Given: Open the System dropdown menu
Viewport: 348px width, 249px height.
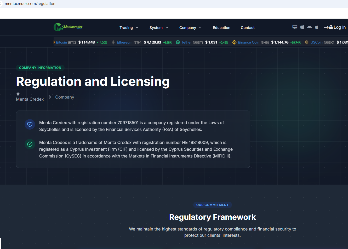Looking at the screenshot, I should (x=158, y=28).
